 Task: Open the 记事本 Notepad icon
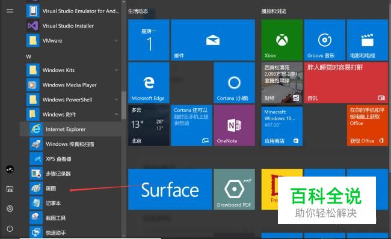36,203
